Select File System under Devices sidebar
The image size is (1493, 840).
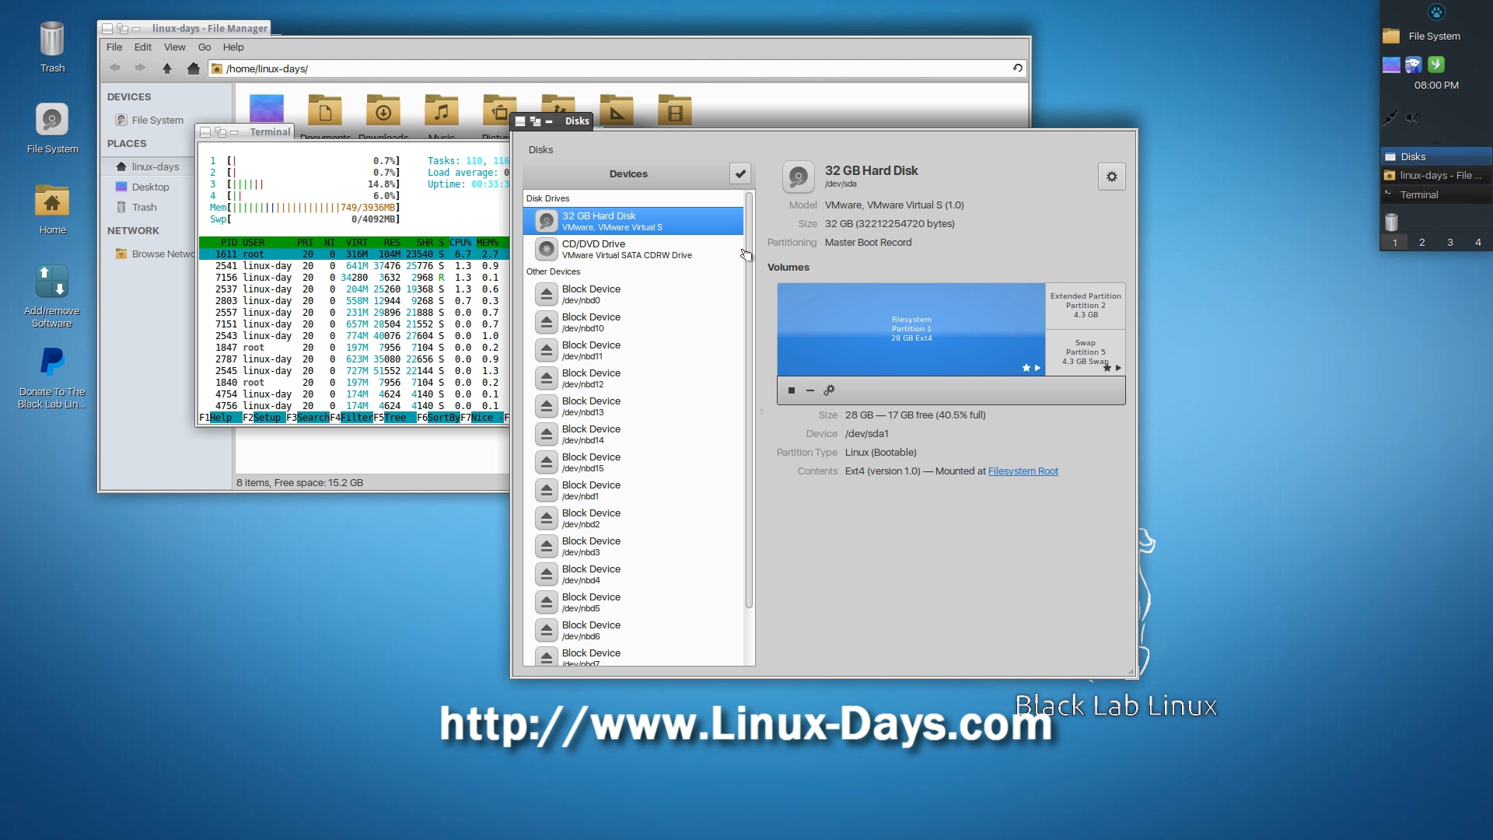pos(149,120)
